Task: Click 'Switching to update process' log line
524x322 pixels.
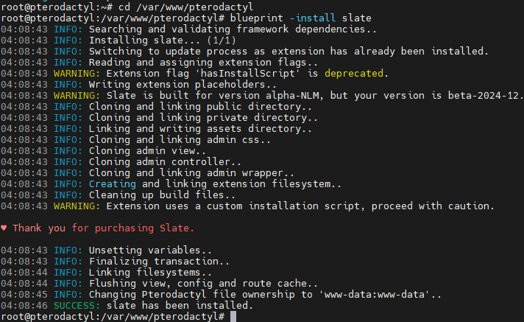Action: (288, 52)
